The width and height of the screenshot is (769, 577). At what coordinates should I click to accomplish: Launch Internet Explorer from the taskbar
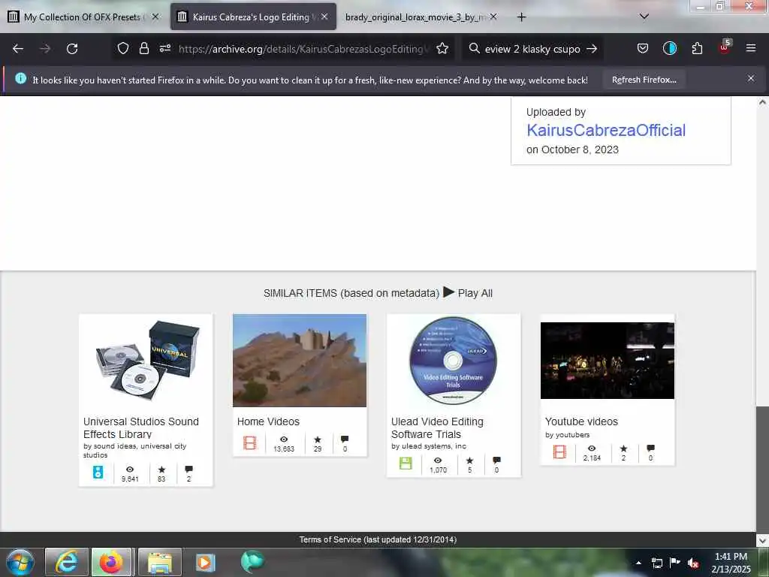pyautogui.click(x=66, y=562)
